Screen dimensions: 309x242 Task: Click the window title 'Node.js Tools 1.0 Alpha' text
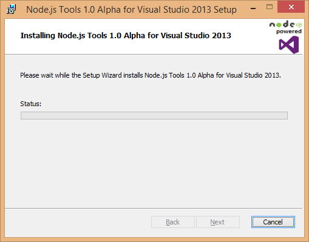[132, 10]
